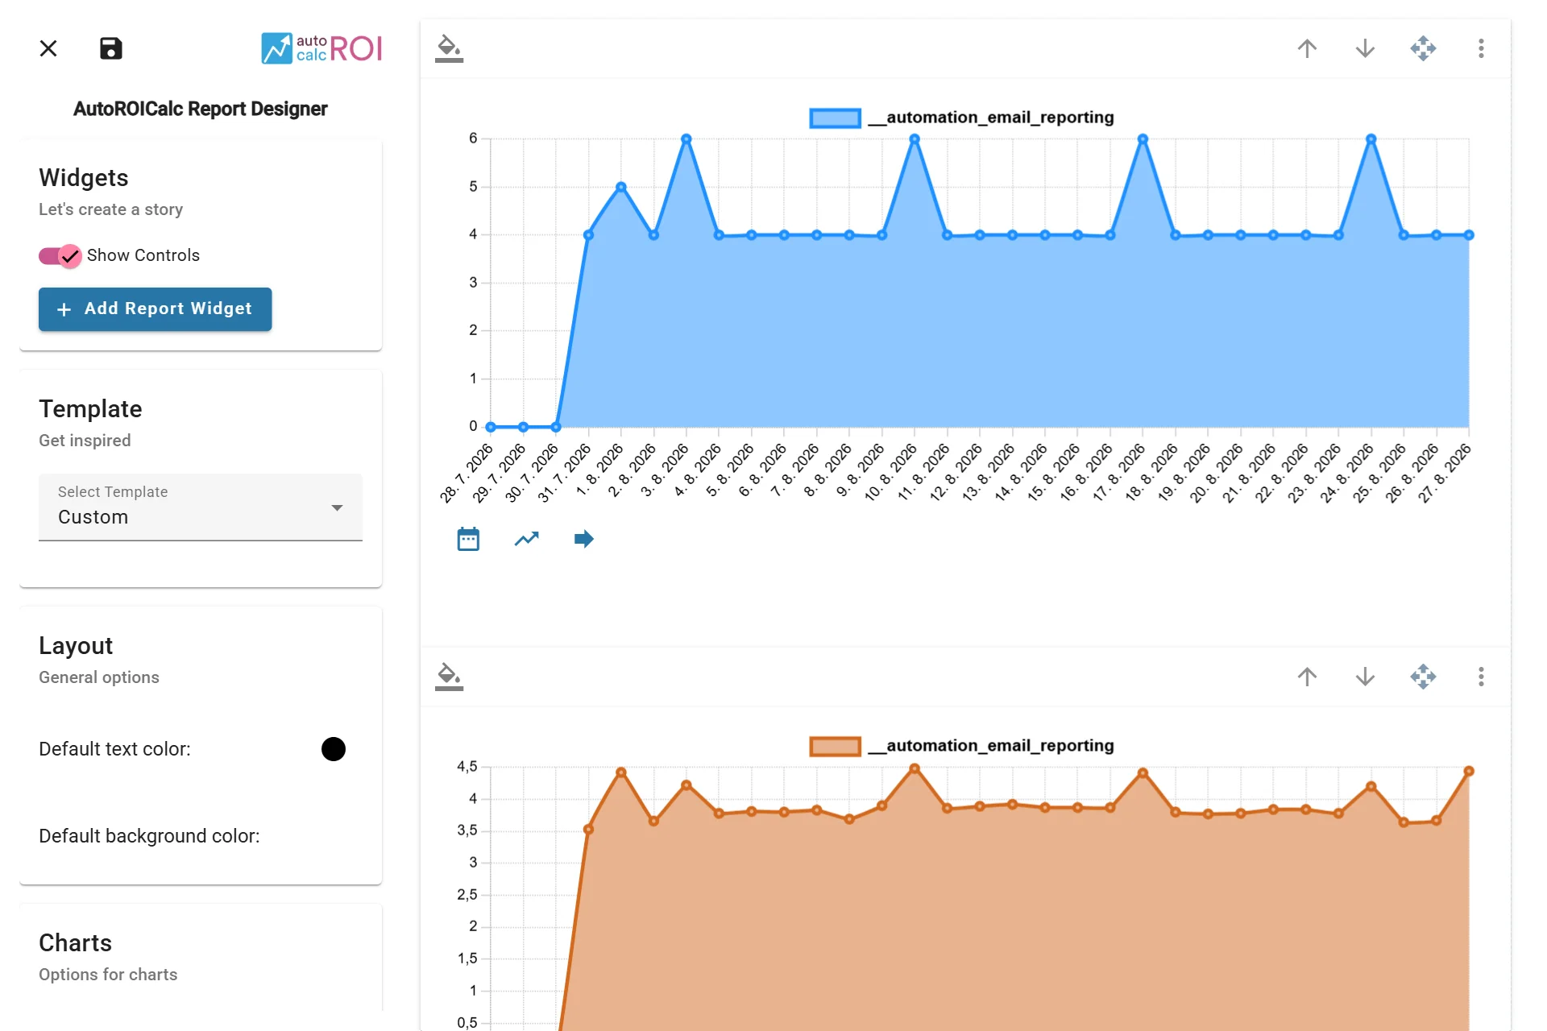1547x1031 pixels.
Task: Click trend line icon under blue chart
Action: click(x=526, y=539)
